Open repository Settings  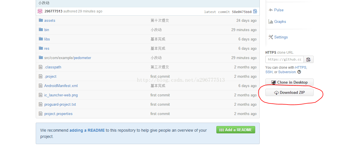[x=281, y=37]
